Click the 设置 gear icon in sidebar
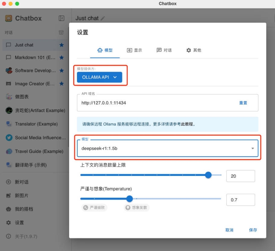 point(9,223)
